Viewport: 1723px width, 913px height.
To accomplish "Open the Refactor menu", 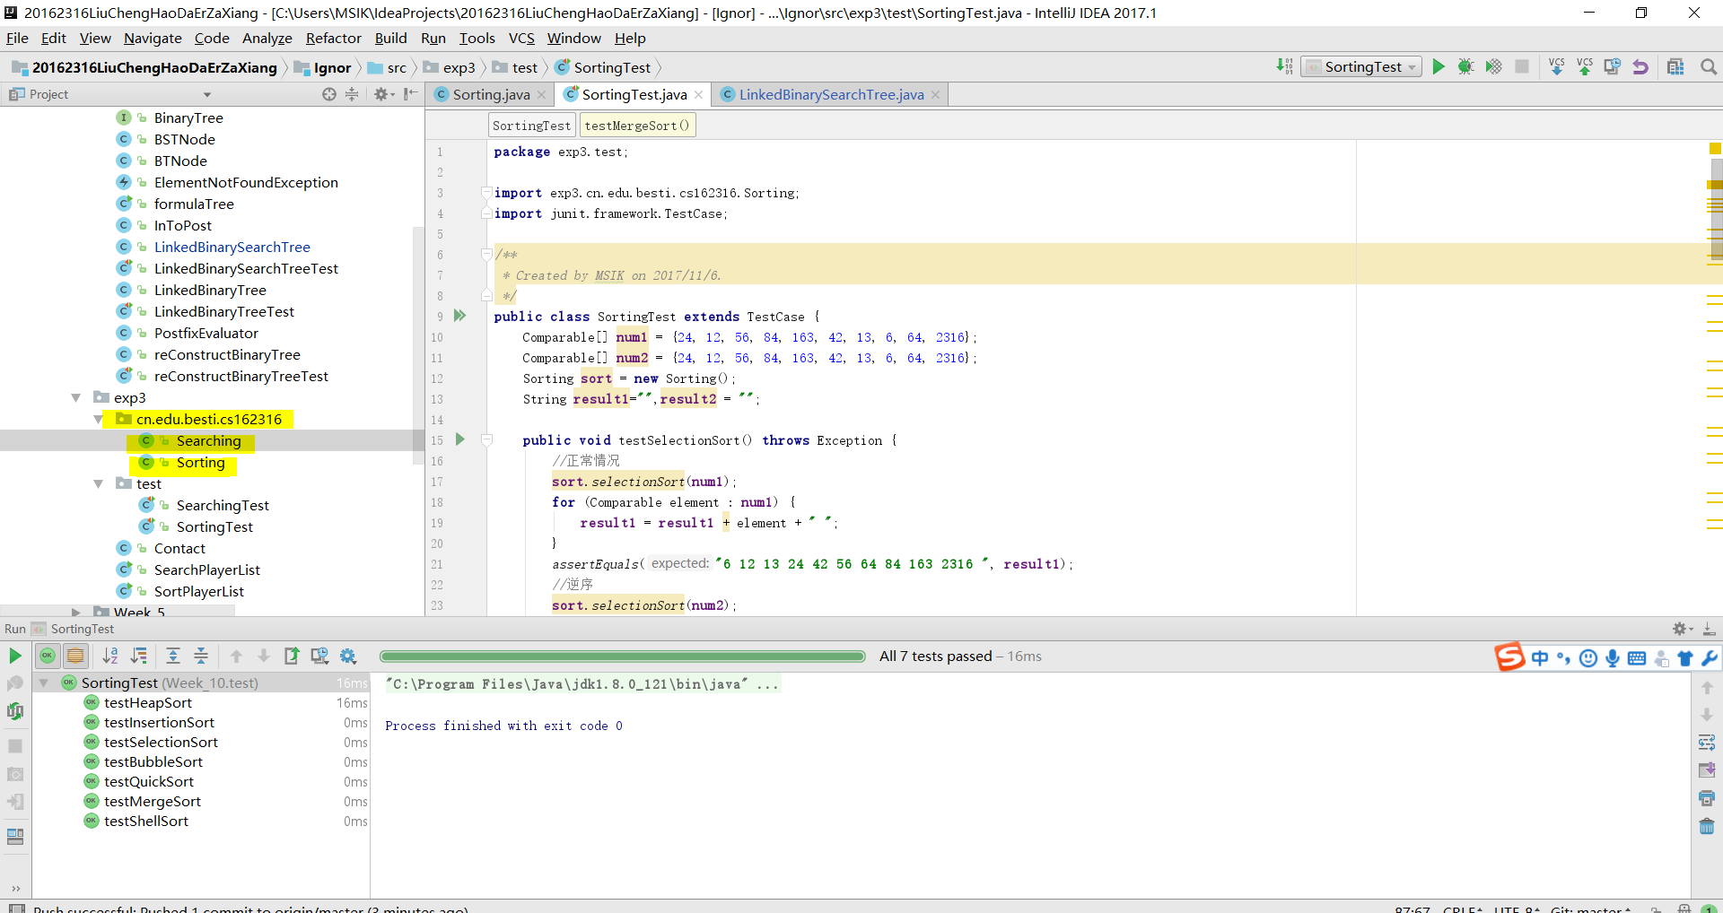I will pyautogui.click(x=333, y=38).
